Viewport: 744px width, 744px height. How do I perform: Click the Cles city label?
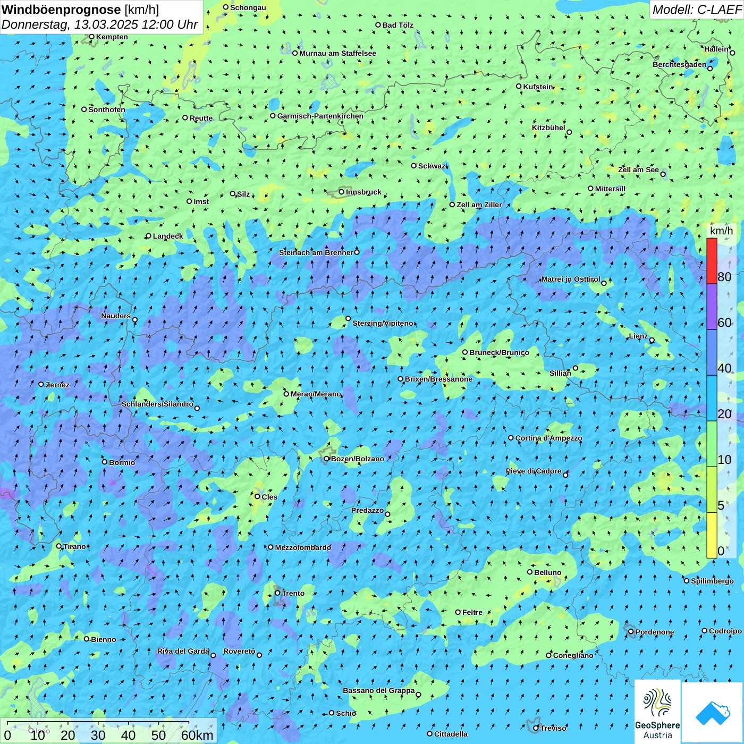269,497
